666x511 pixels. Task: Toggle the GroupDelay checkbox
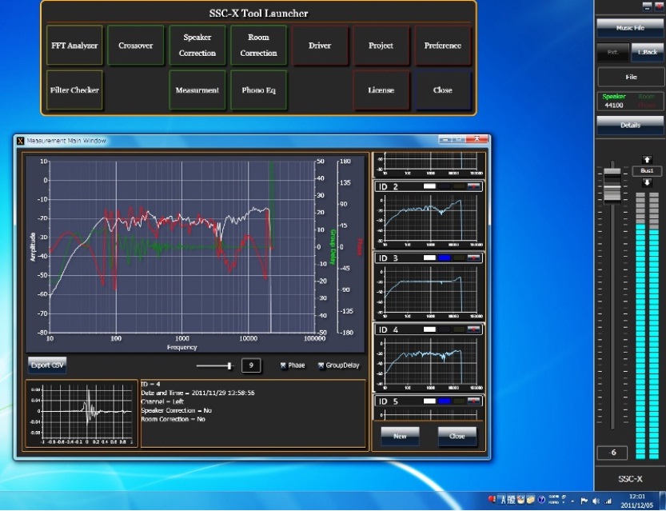tap(321, 365)
